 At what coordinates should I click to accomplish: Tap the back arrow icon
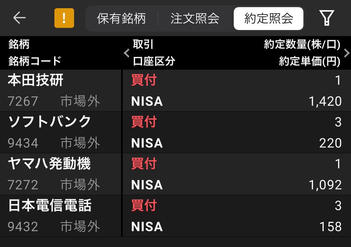[19, 18]
